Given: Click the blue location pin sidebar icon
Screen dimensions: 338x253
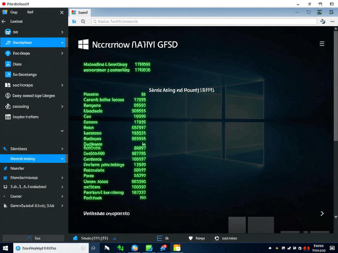Looking at the screenshot, I should coord(8,53).
